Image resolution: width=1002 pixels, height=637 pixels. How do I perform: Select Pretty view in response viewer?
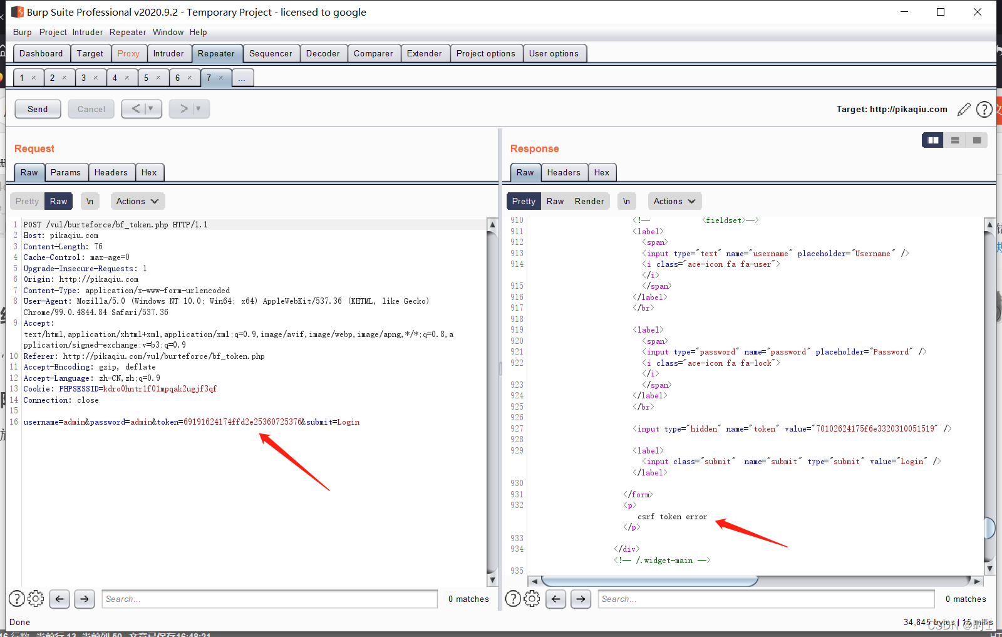click(x=524, y=201)
